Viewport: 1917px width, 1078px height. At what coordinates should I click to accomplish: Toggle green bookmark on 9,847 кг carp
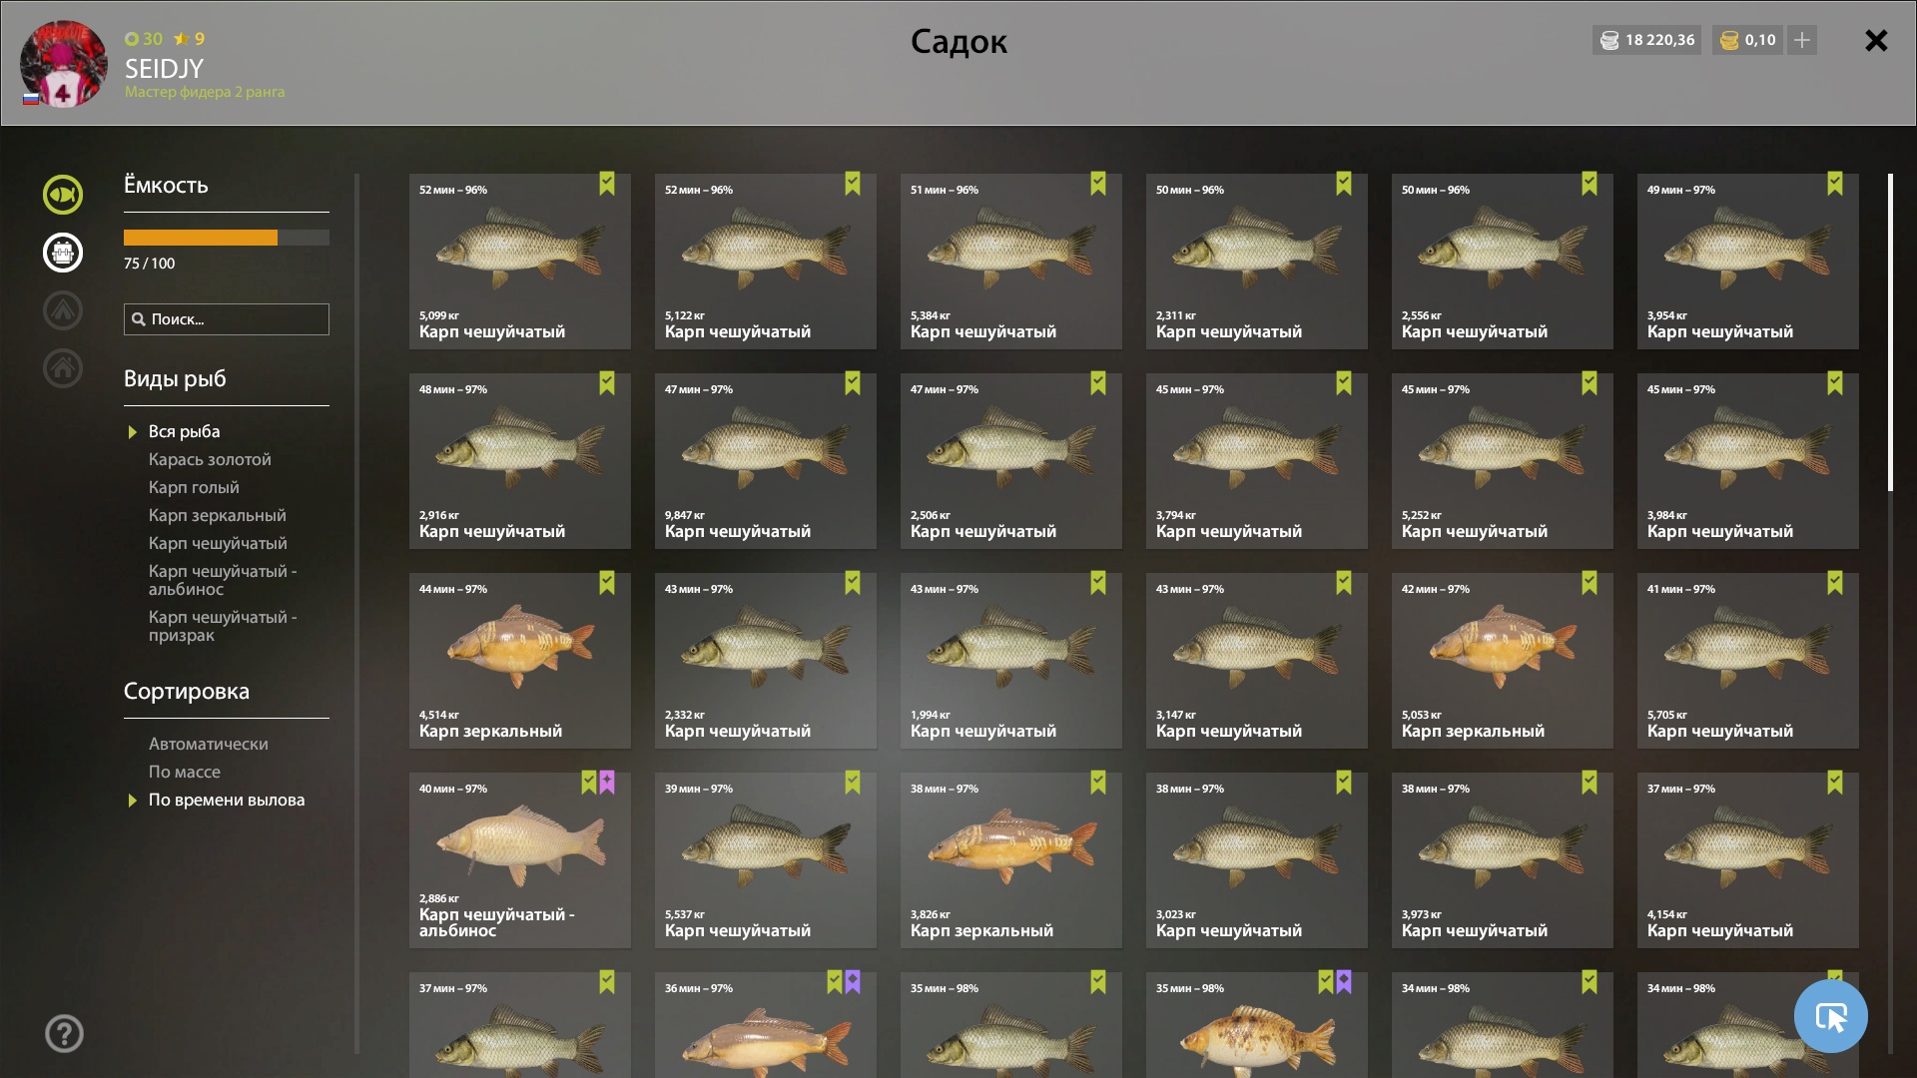pyautogui.click(x=853, y=383)
